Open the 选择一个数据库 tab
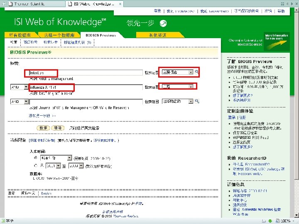 point(59,35)
